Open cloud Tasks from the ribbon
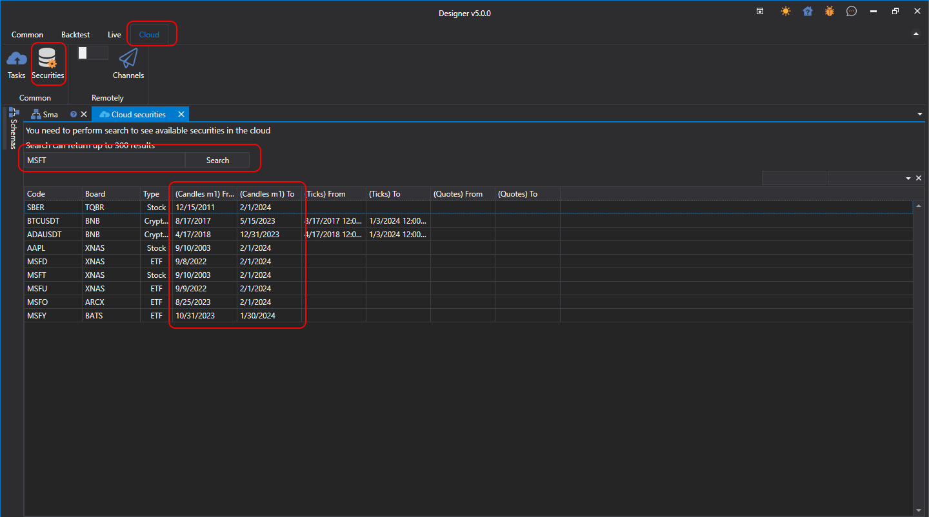The width and height of the screenshot is (929, 517). 16,64
